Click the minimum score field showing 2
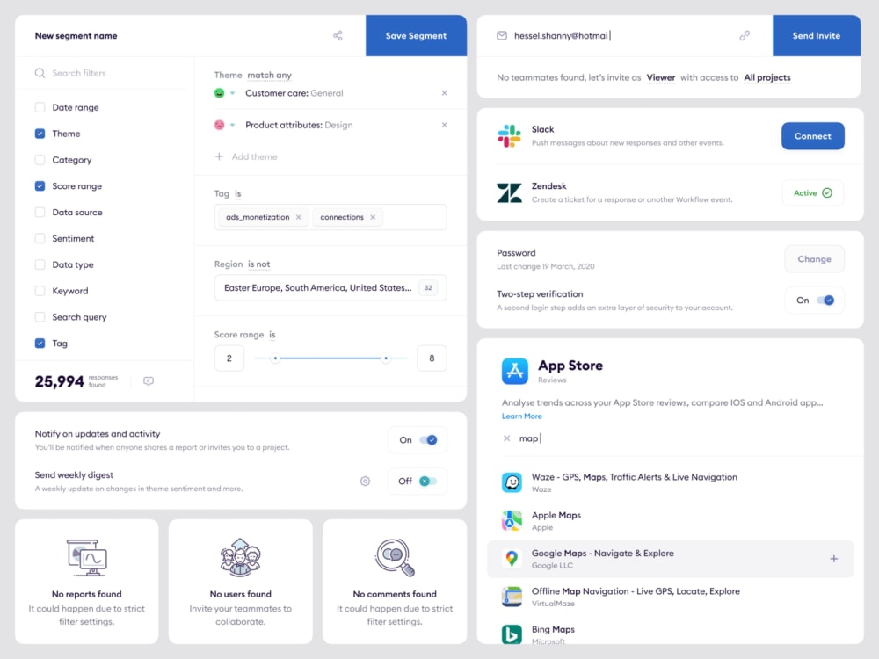The height and width of the screenshot is (659, 879). click(229, 358)
